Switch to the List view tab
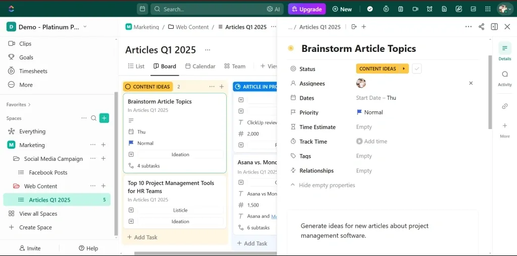The height and width of the screenshot is (256, 517). click(x=136, y=66)
